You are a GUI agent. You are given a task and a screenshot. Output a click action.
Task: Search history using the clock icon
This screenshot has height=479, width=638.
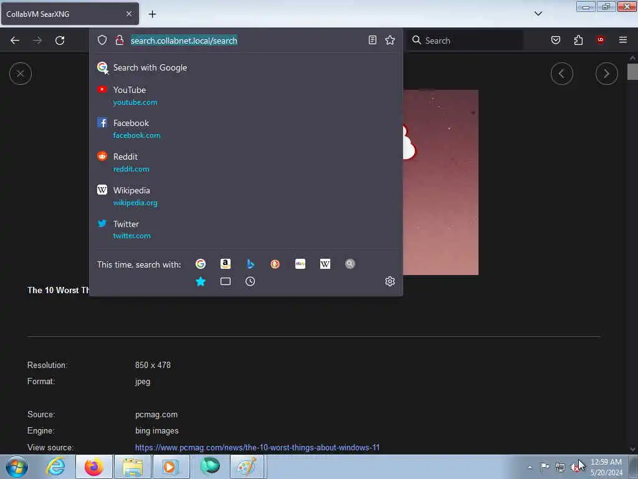[250, 281]
